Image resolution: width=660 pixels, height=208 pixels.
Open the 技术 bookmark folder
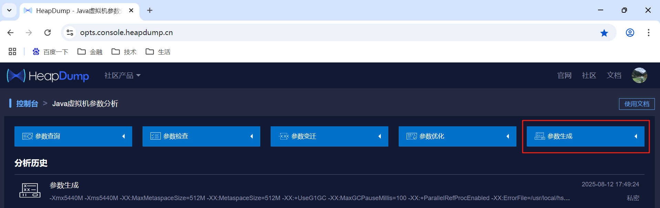tap(124, 52)
